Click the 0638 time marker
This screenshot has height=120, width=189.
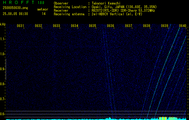[147, 26]
